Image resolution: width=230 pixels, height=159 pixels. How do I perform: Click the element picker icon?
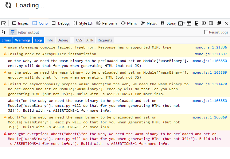point(3,23)
